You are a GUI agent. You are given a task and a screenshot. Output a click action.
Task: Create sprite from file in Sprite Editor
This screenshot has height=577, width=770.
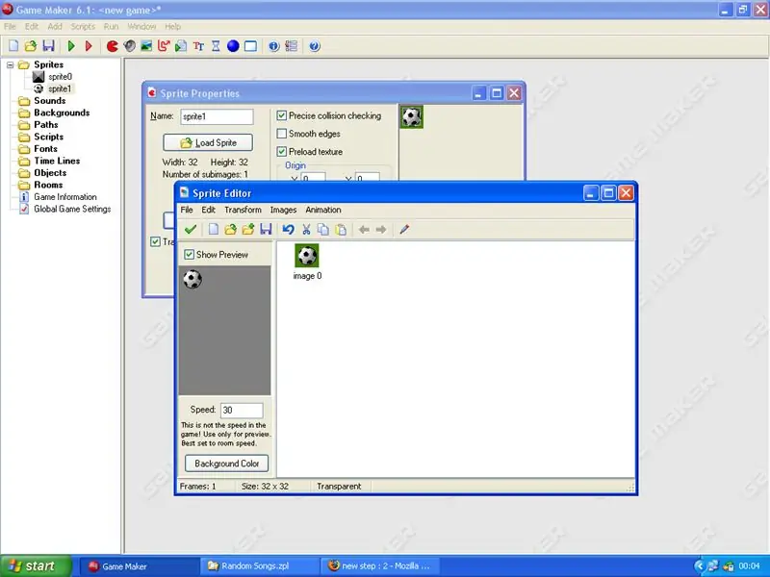pyautogui.click(x=230, y=229)
